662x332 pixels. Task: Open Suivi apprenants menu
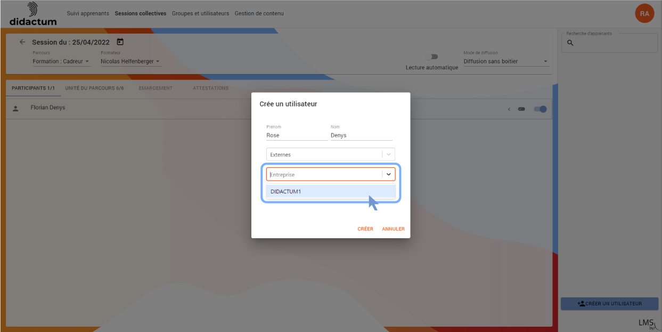coord(88,13)
